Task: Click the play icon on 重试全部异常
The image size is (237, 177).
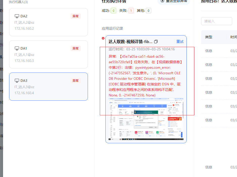Action: tap(162, 1)
